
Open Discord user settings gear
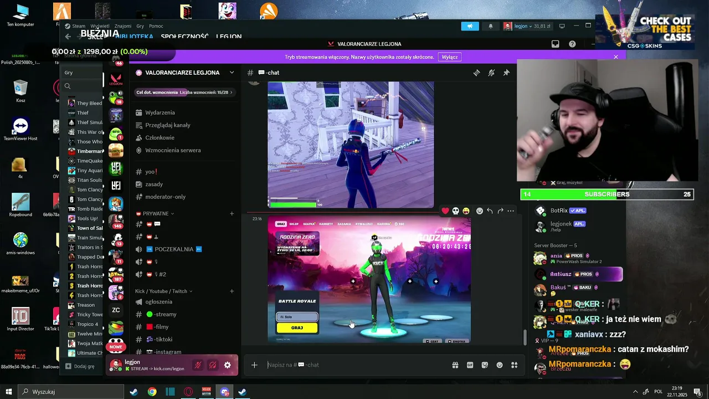point(227,365)
